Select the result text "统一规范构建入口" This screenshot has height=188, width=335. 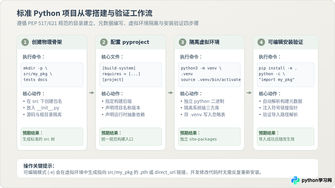click(117, 139)
